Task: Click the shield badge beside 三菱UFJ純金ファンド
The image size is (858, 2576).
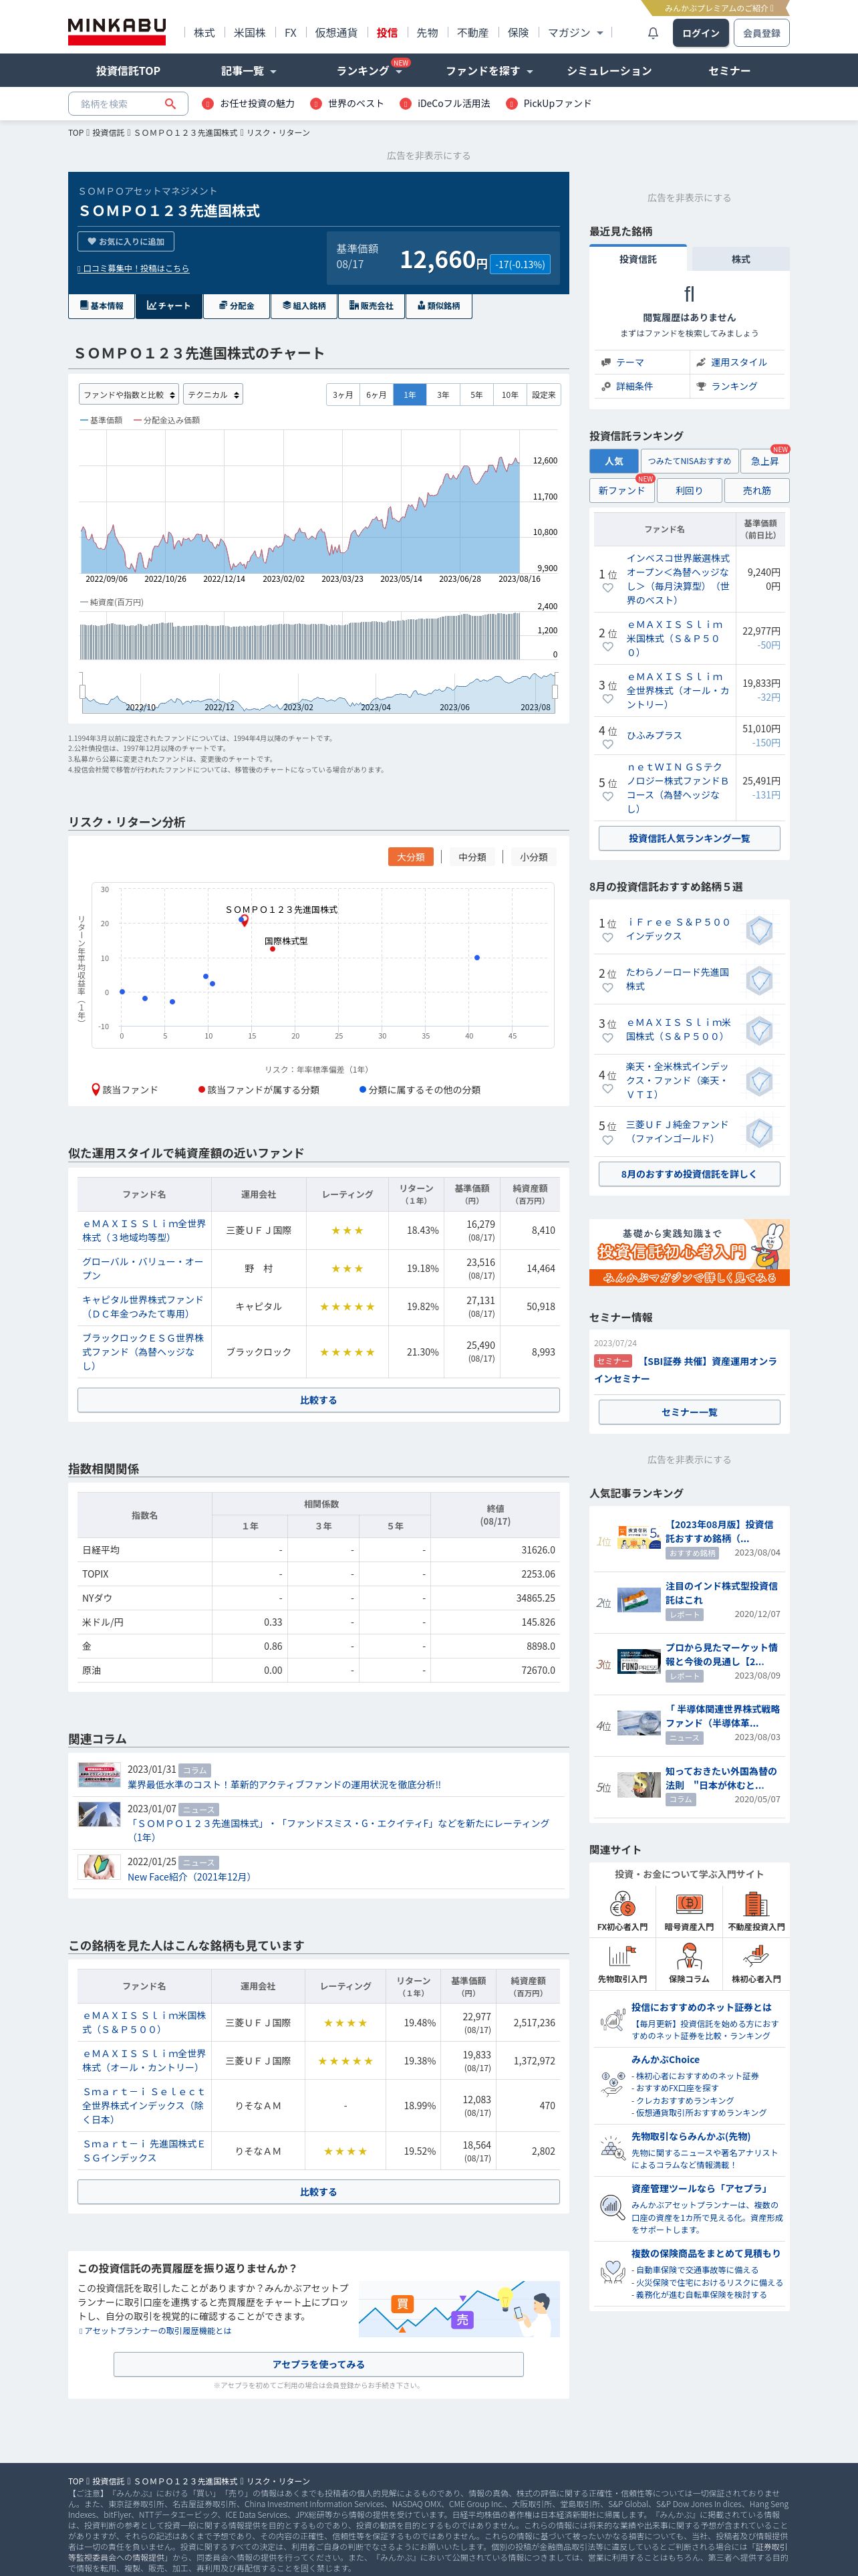Action: [759, 1132]
